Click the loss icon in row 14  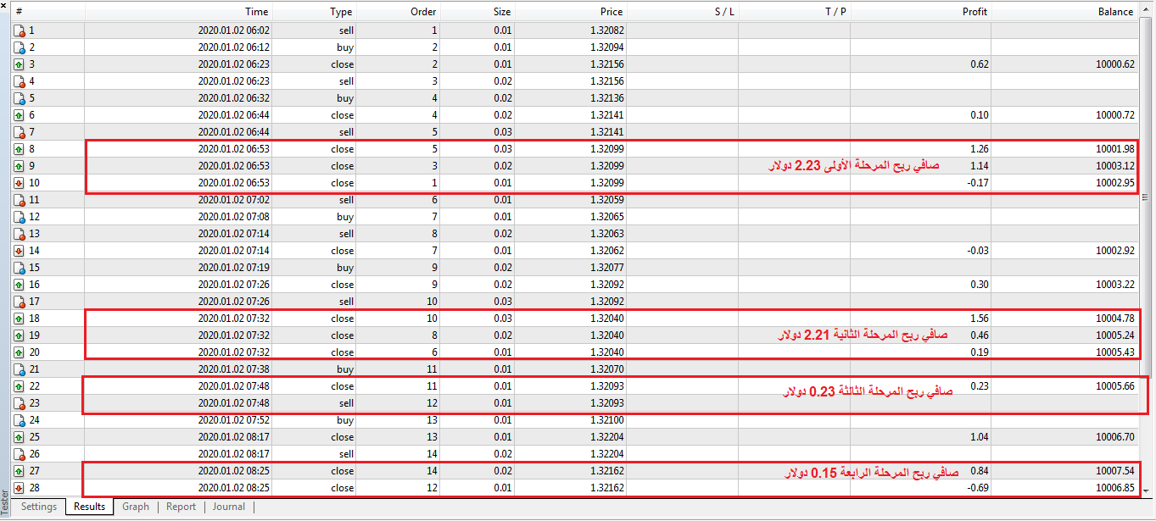click(x=20, y=251)
